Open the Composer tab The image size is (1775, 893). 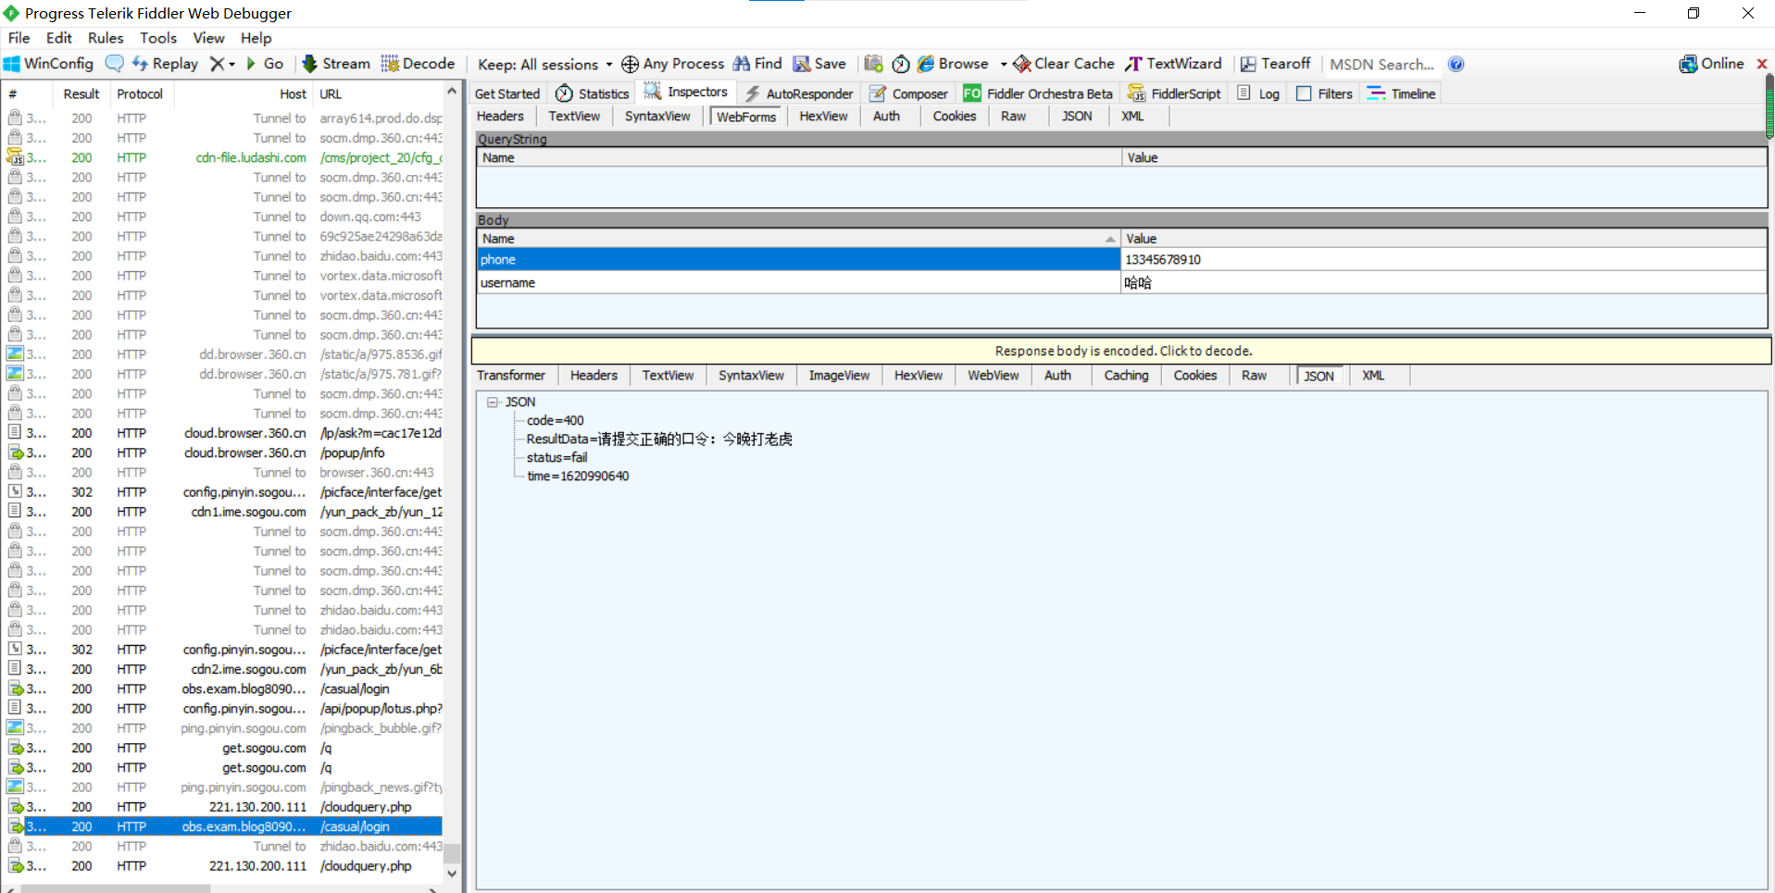tap(908, 93)
